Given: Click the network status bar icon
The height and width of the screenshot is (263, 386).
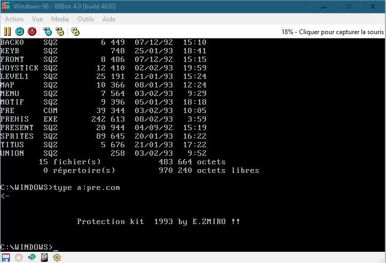Looking at the screenshot, I should (x=31, y=257).
